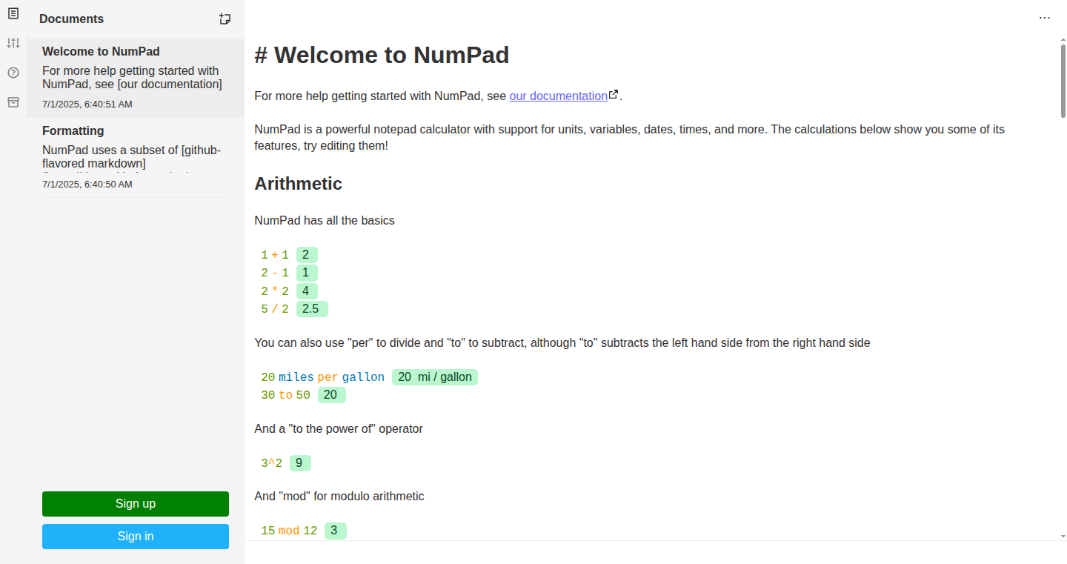
Task: Click the Documents panel title
Action: click(x=72, y=19)
